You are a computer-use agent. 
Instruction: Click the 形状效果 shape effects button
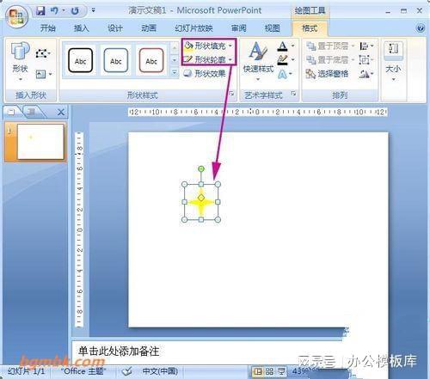coord(205,74)
